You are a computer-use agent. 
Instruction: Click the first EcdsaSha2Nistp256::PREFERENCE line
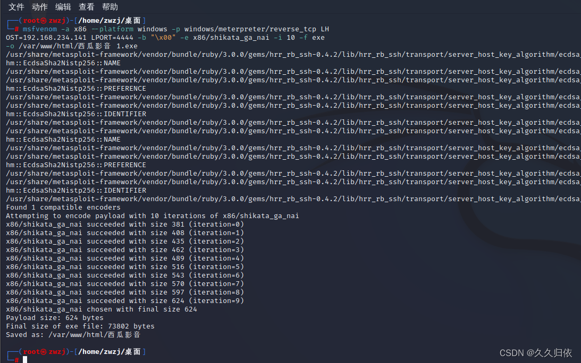point(76,89)
